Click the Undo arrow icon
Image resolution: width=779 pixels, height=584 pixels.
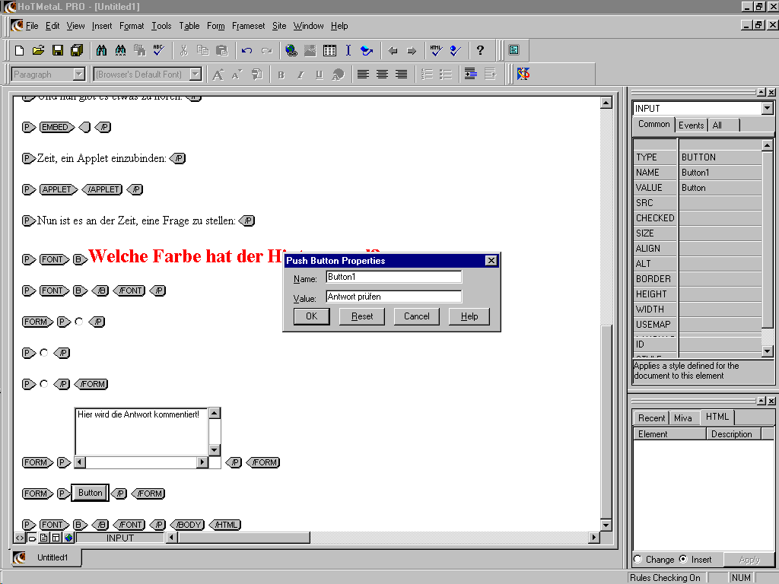(246, 51)
